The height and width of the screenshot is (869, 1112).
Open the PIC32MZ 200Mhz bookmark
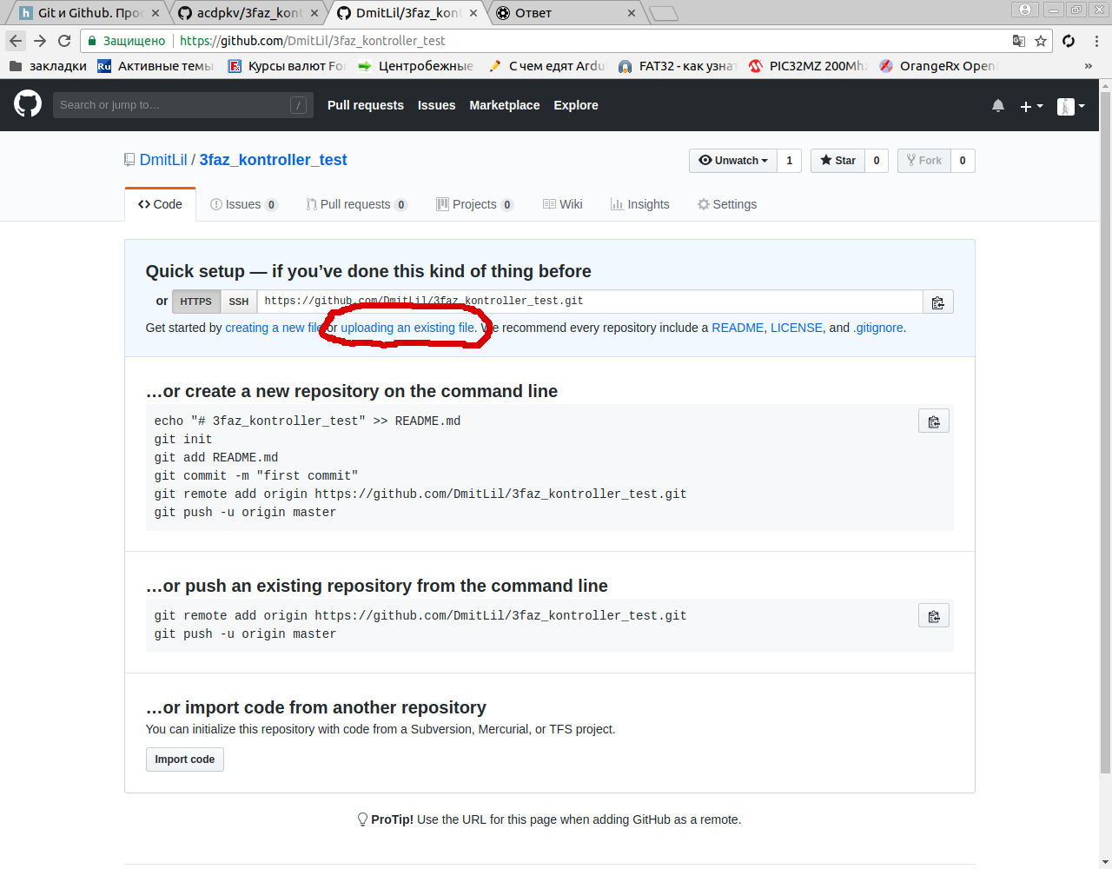tap(807, 66)
